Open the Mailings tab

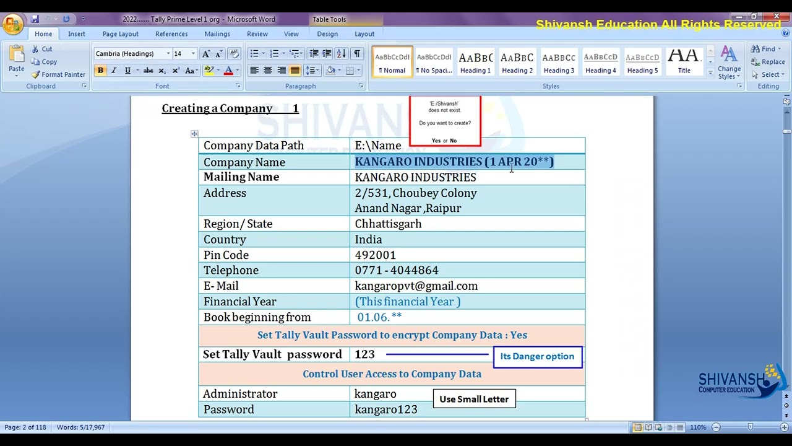(217, 34)
